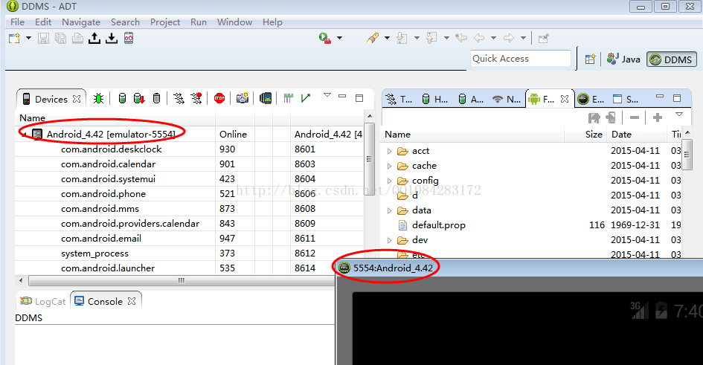Switch to the Threads tab labeled T...
Viewport: 703px width, 365px height.
[x=399, y=99]
